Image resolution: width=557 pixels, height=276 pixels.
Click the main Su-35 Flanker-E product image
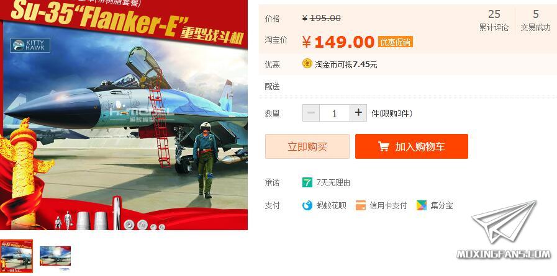124,115
